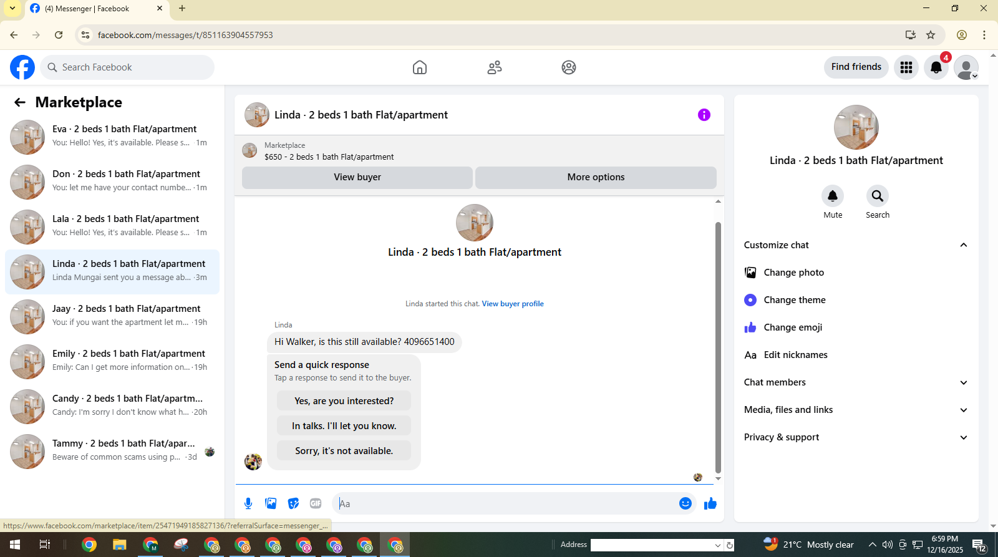Open Emily conversation in chat list
The image size is (998, 557).
point(112,361)
